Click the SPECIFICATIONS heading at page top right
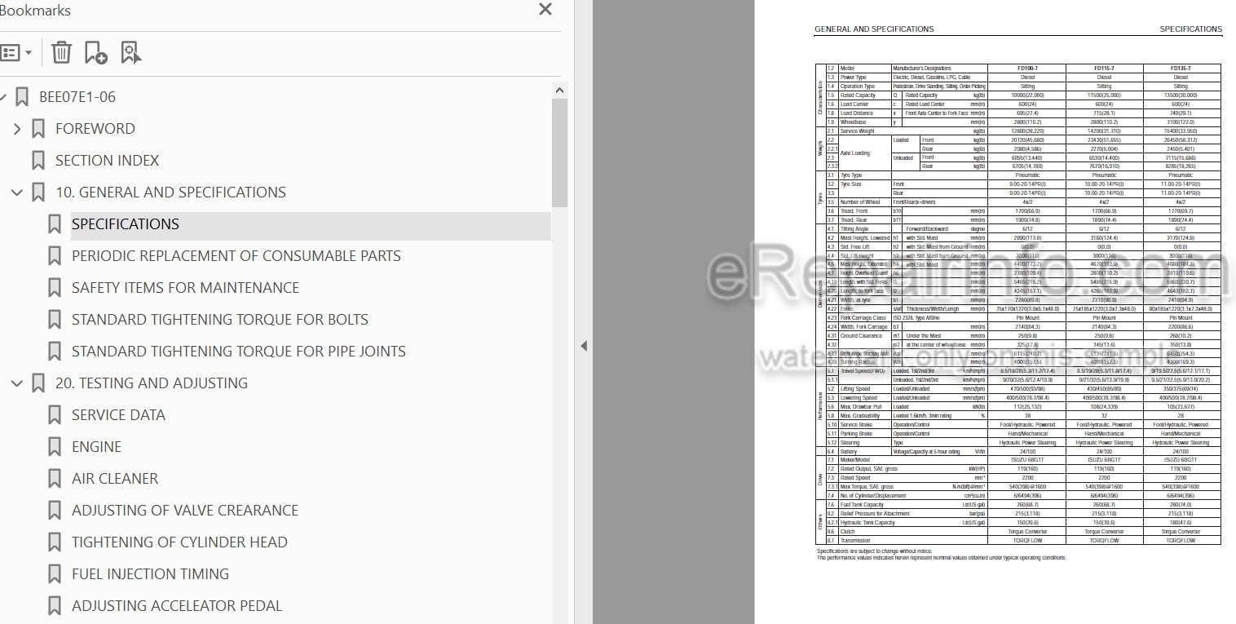Viewport: 1236px width, 624px height. tap(1190, 29)
